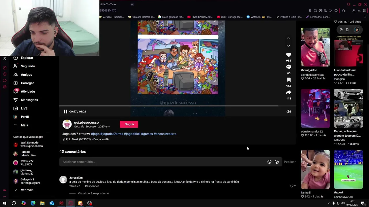This screenshot has height=207, width=369.
Task: Open Jerusalém commenter avatar
Action: coord(63,180)
